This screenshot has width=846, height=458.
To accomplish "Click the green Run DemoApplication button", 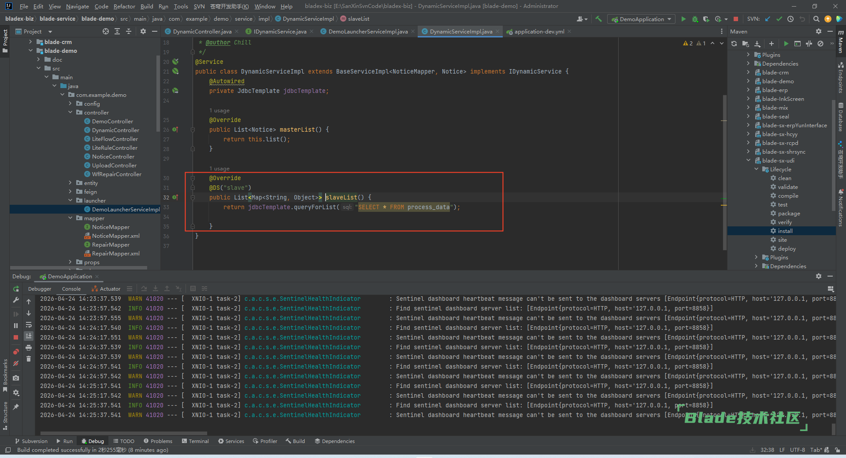I will [683, 19].
